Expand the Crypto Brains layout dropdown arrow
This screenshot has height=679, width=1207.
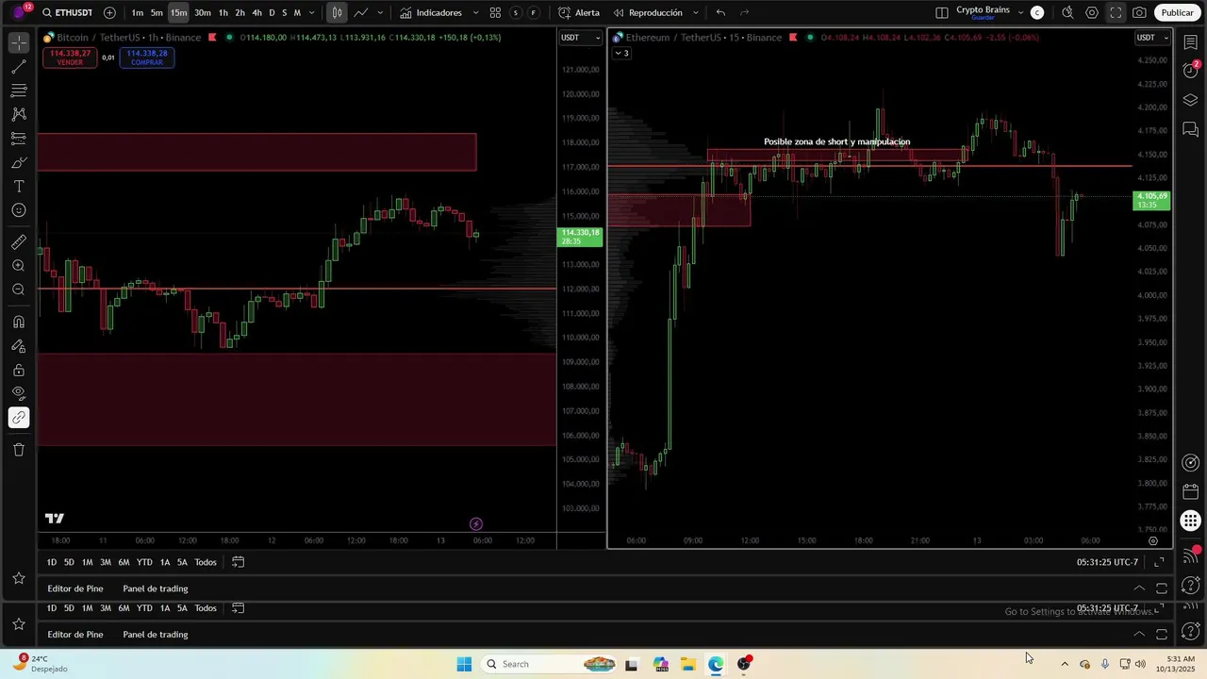pyautogui.click(x=1020, y=13)
